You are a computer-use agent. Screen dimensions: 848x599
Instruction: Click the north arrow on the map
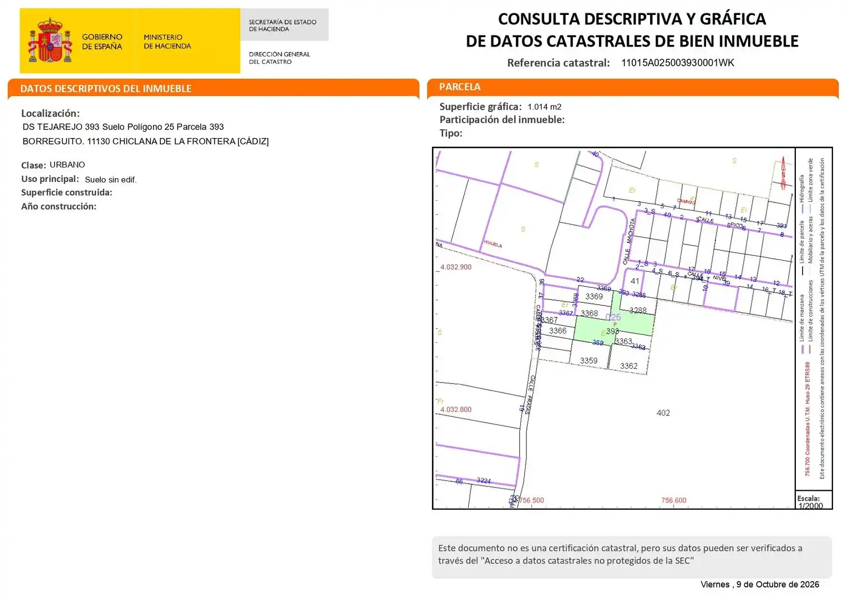[x=783, y=174]
